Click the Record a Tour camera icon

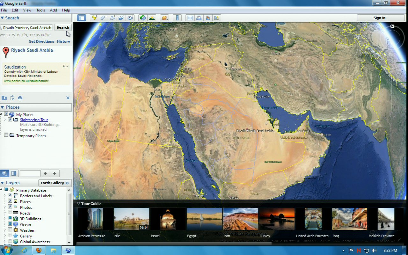(x=130, y=18)
